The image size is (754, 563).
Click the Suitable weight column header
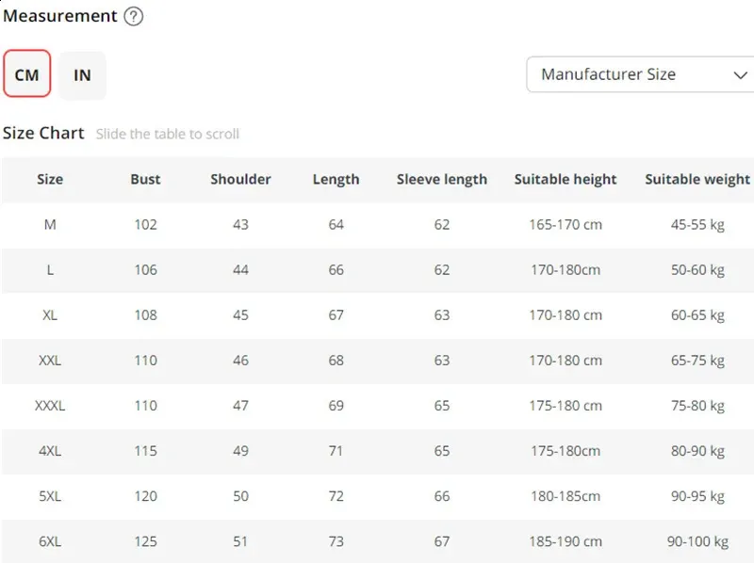(x=697, y=179)
